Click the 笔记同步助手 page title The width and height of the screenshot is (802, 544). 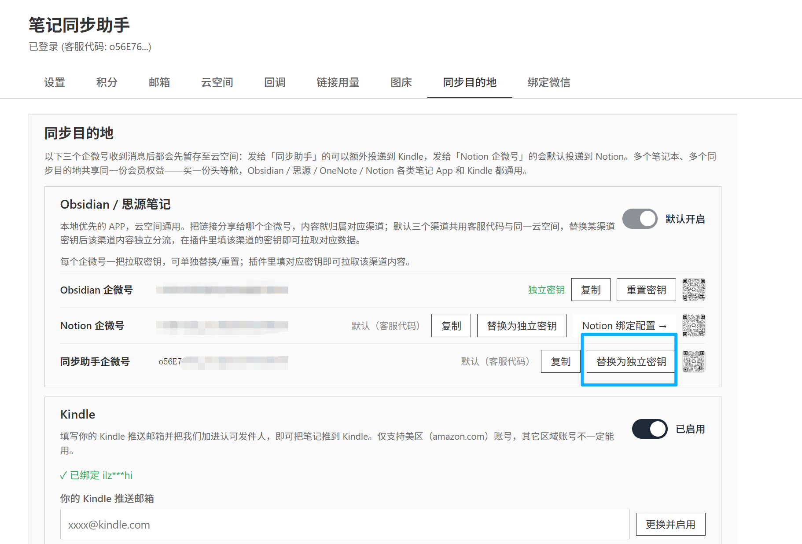pyautogui.click(x=79, y=25)
